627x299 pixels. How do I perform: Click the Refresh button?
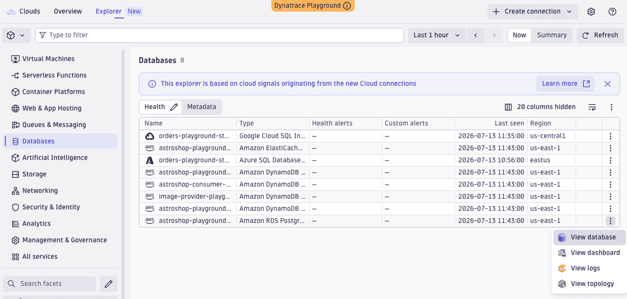tap(600, 35)
